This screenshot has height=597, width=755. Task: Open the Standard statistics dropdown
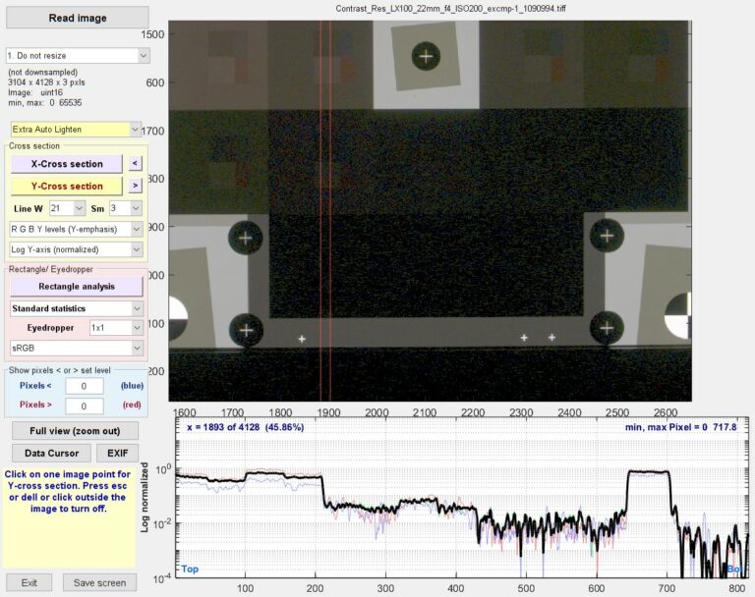[x=76, y=308]
